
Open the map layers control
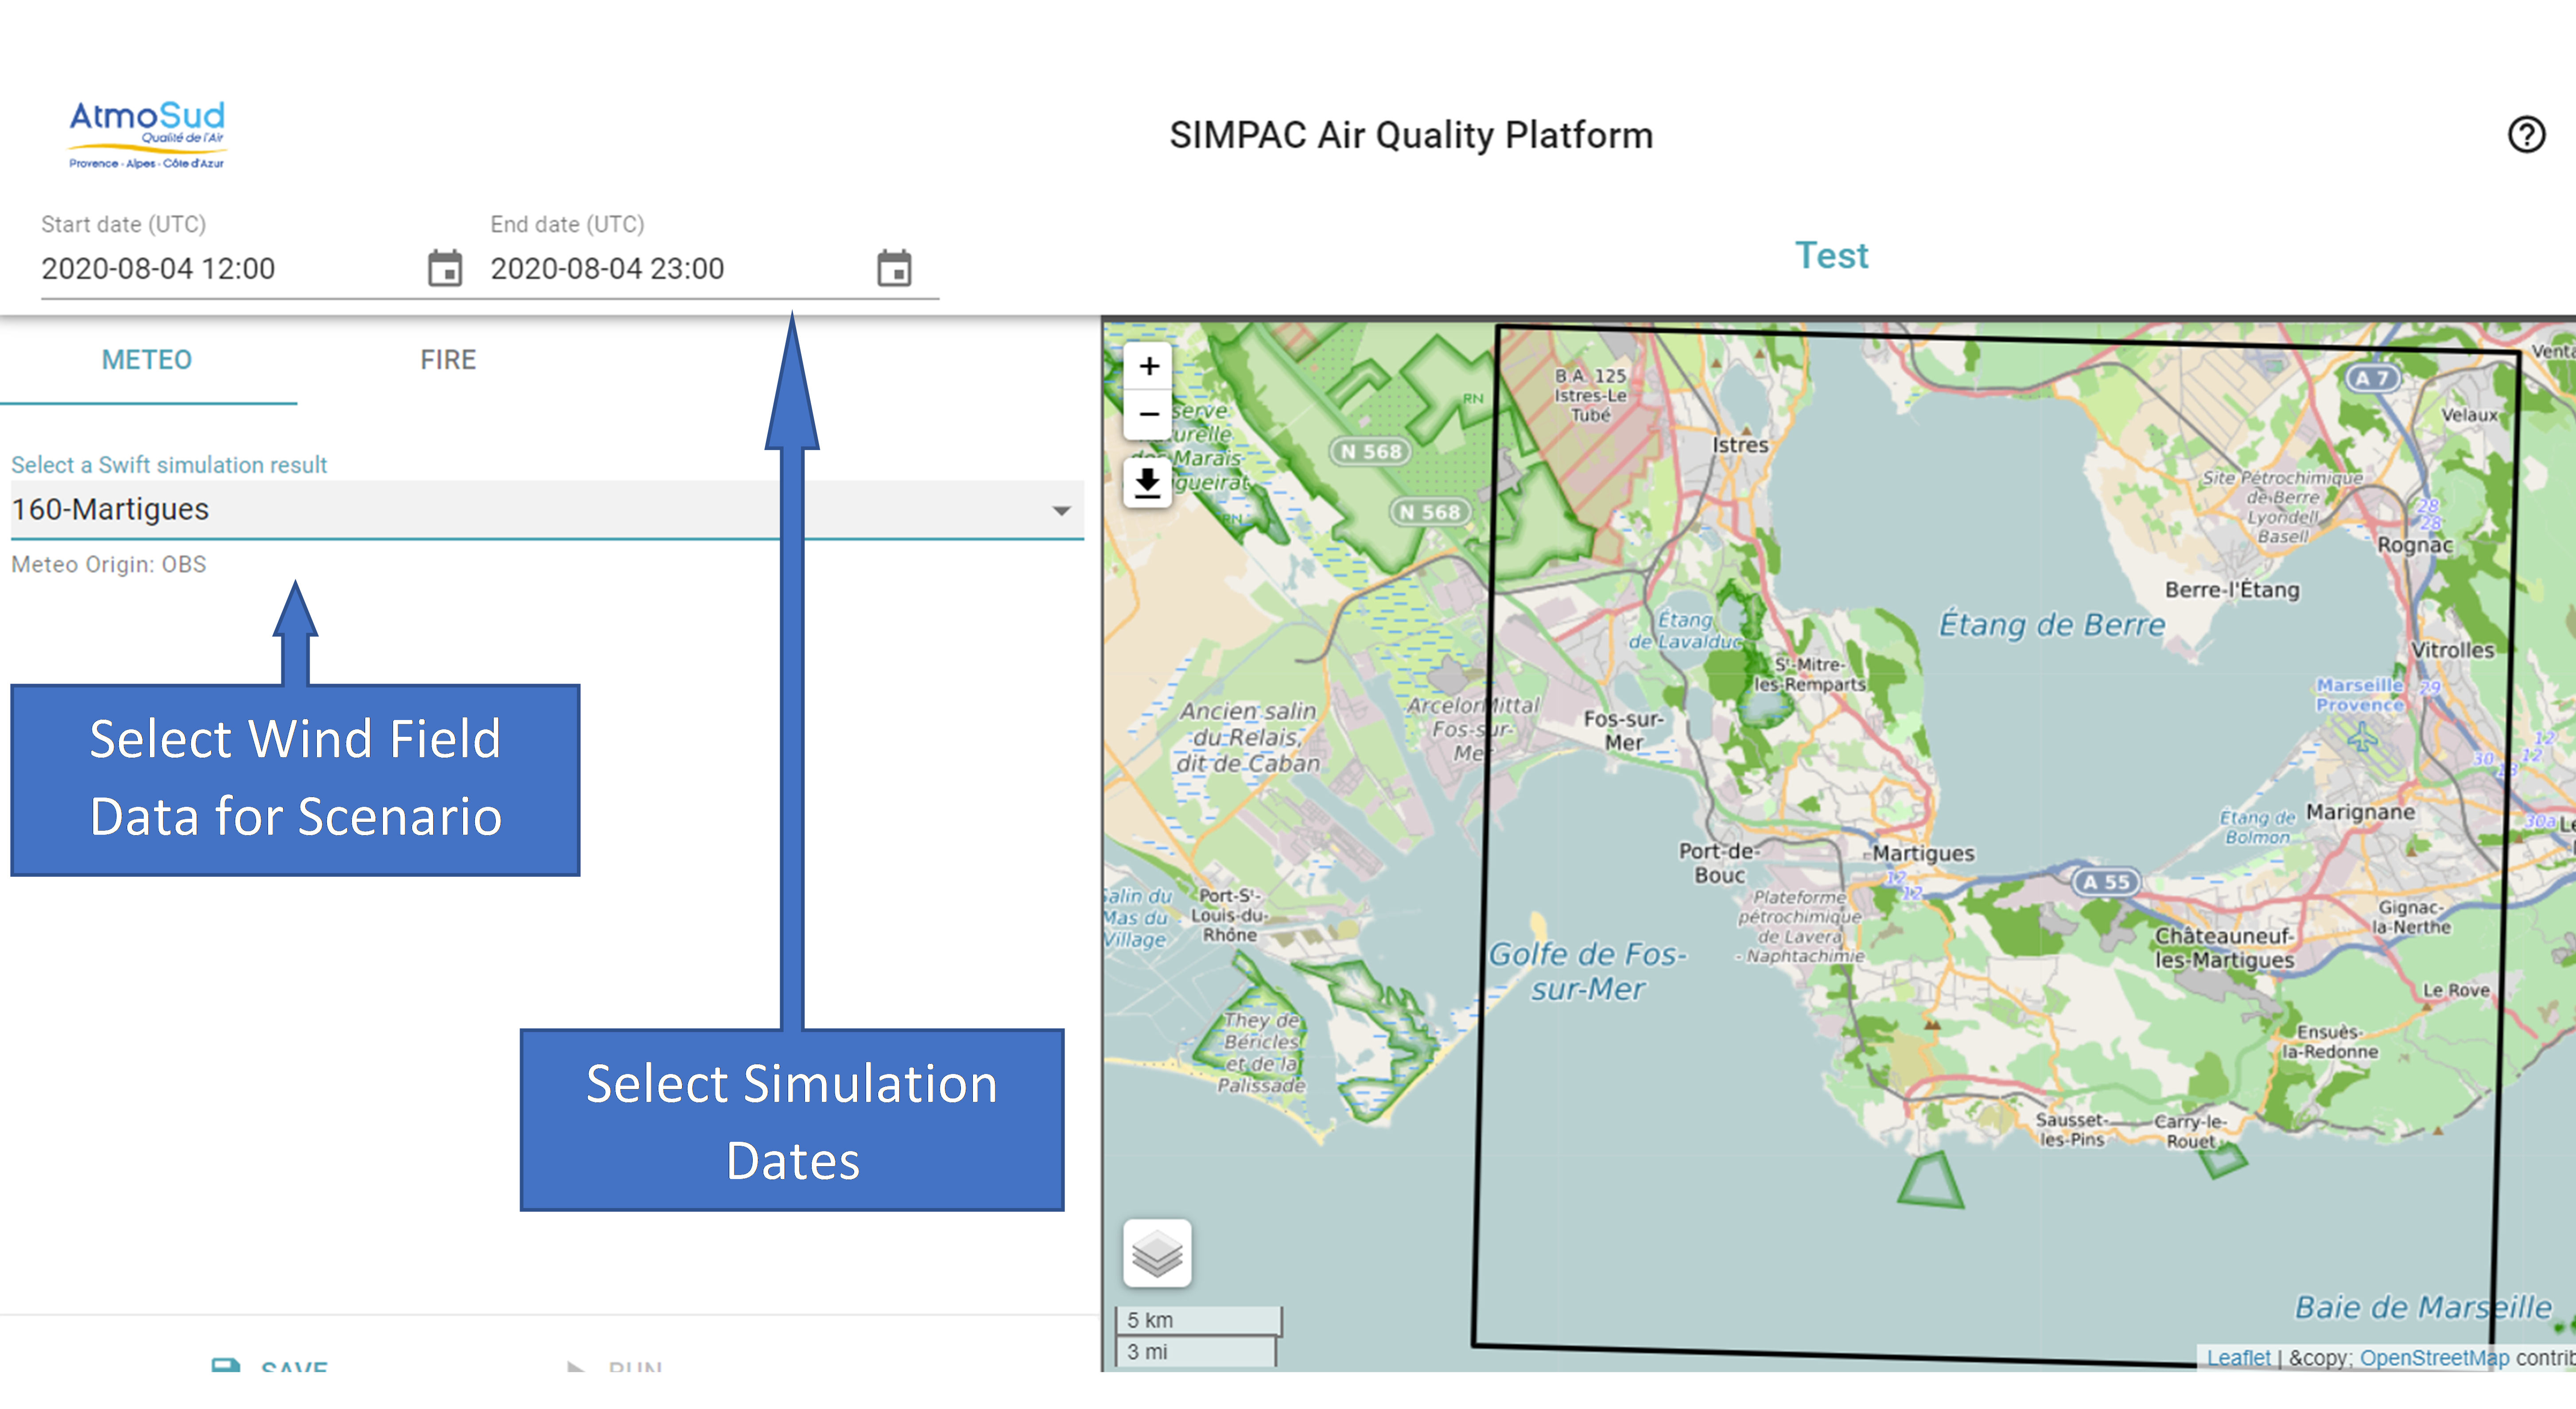point(1157,1253)
